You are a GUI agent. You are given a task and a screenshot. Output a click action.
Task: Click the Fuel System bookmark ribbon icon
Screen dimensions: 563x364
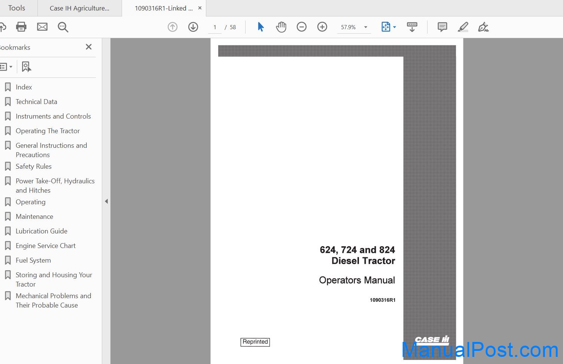tap(7, 260)
